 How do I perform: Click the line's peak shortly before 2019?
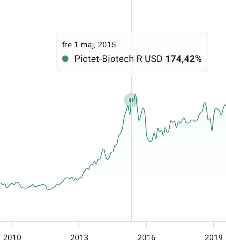pyautogui.click(x=205, y=103)
